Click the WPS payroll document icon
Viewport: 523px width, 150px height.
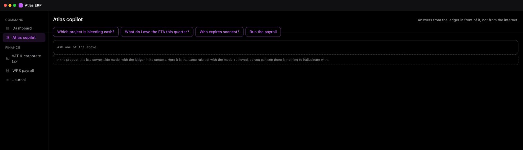pyautogui.click(x=8, y=70)
